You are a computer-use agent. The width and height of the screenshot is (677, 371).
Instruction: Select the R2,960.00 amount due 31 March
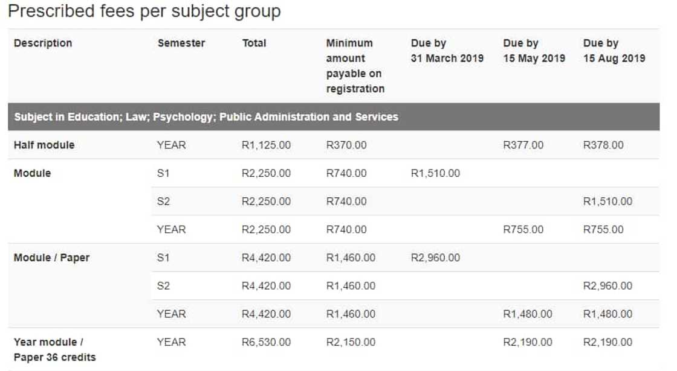point(435,258)
